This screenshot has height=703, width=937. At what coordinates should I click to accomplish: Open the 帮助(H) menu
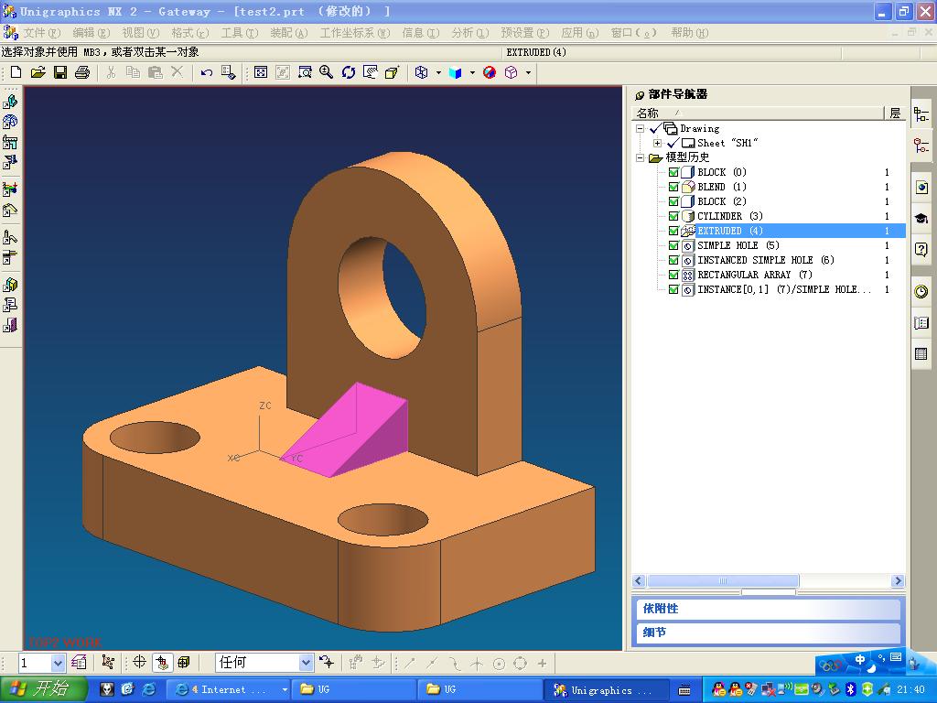pos(689,33)
